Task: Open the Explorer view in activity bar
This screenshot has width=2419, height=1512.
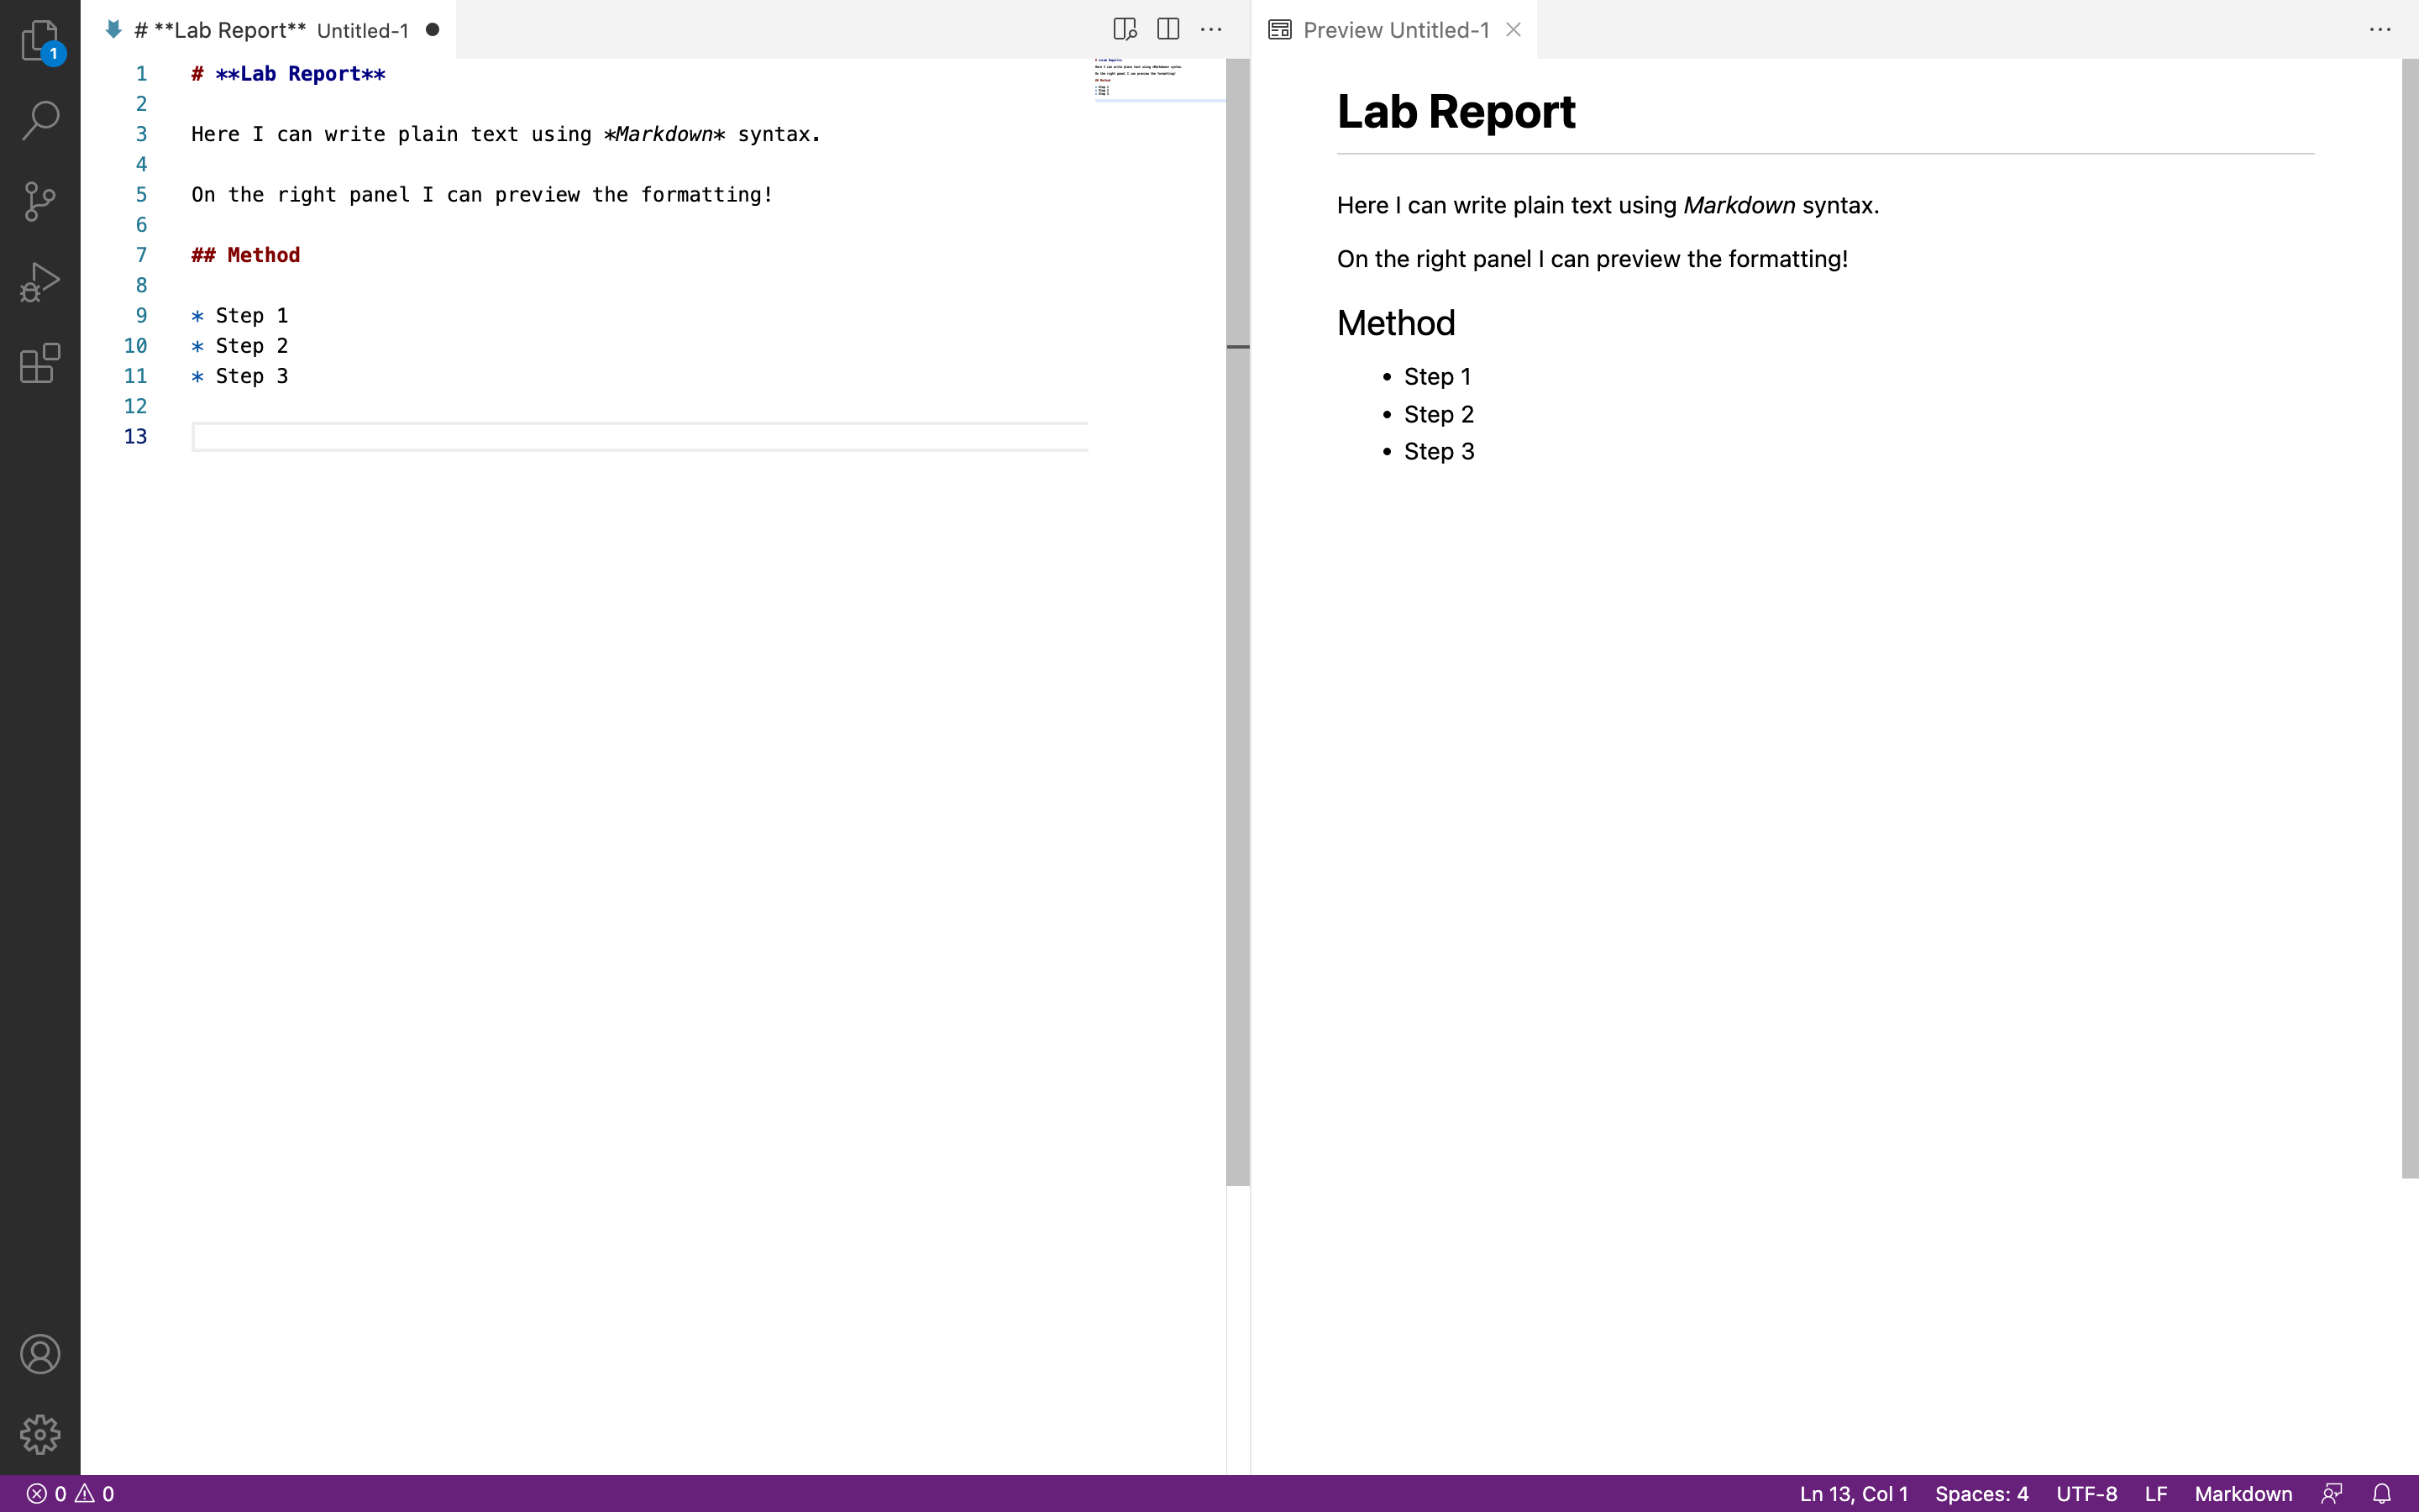Action: pos(40,41)
